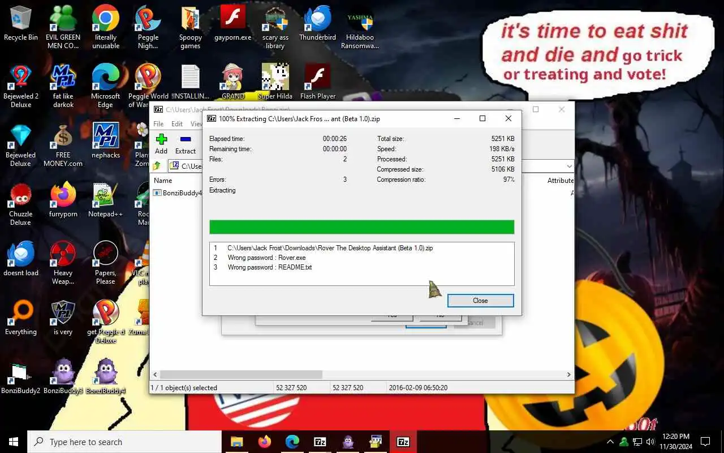The height and width of the screenshot is (453, 724).
Task: Click the log line with Rover zip path
Action: pyautogui.click(x=330, y=248)
